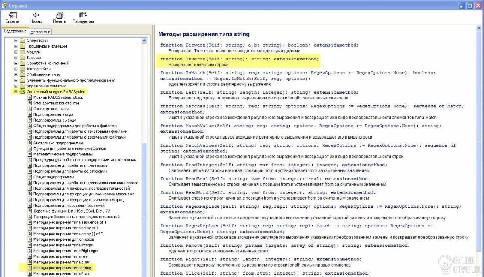Open the Параметры toolbar icon

tap(83, 15)
